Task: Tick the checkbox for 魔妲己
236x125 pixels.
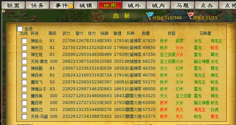Action: point(24,110)
